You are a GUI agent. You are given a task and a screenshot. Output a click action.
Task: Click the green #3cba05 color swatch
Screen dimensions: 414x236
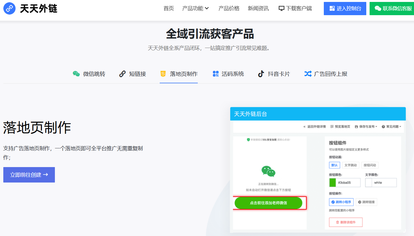point(333,183)
